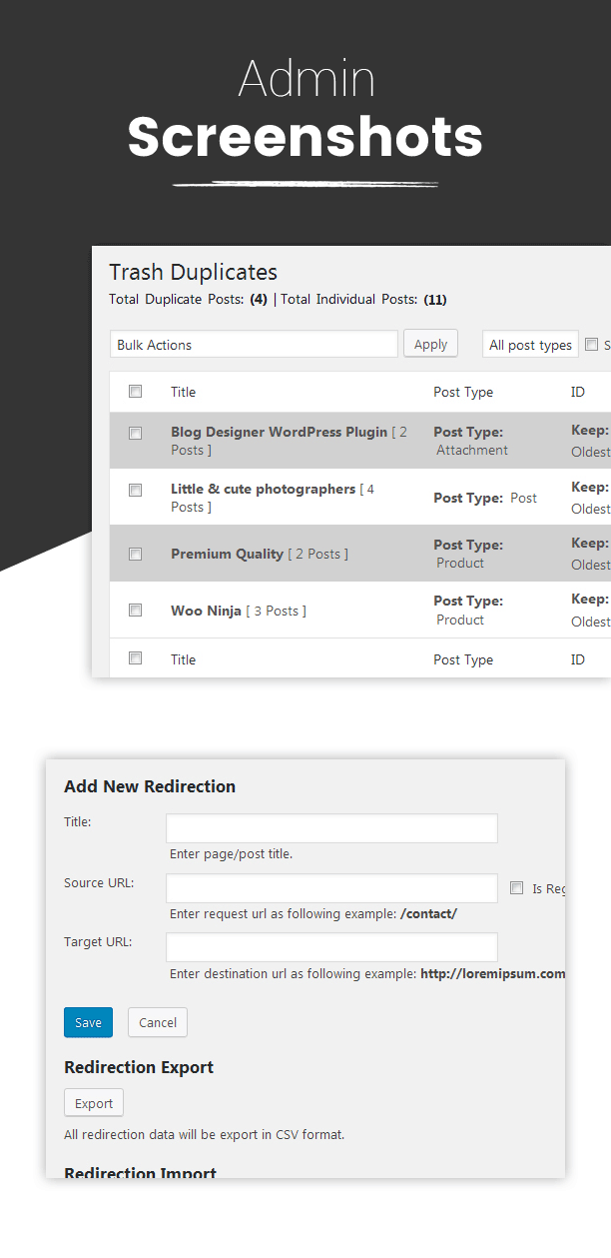Click the Target URL input field
Screen dimensions: 611x1258
(331, 946)
